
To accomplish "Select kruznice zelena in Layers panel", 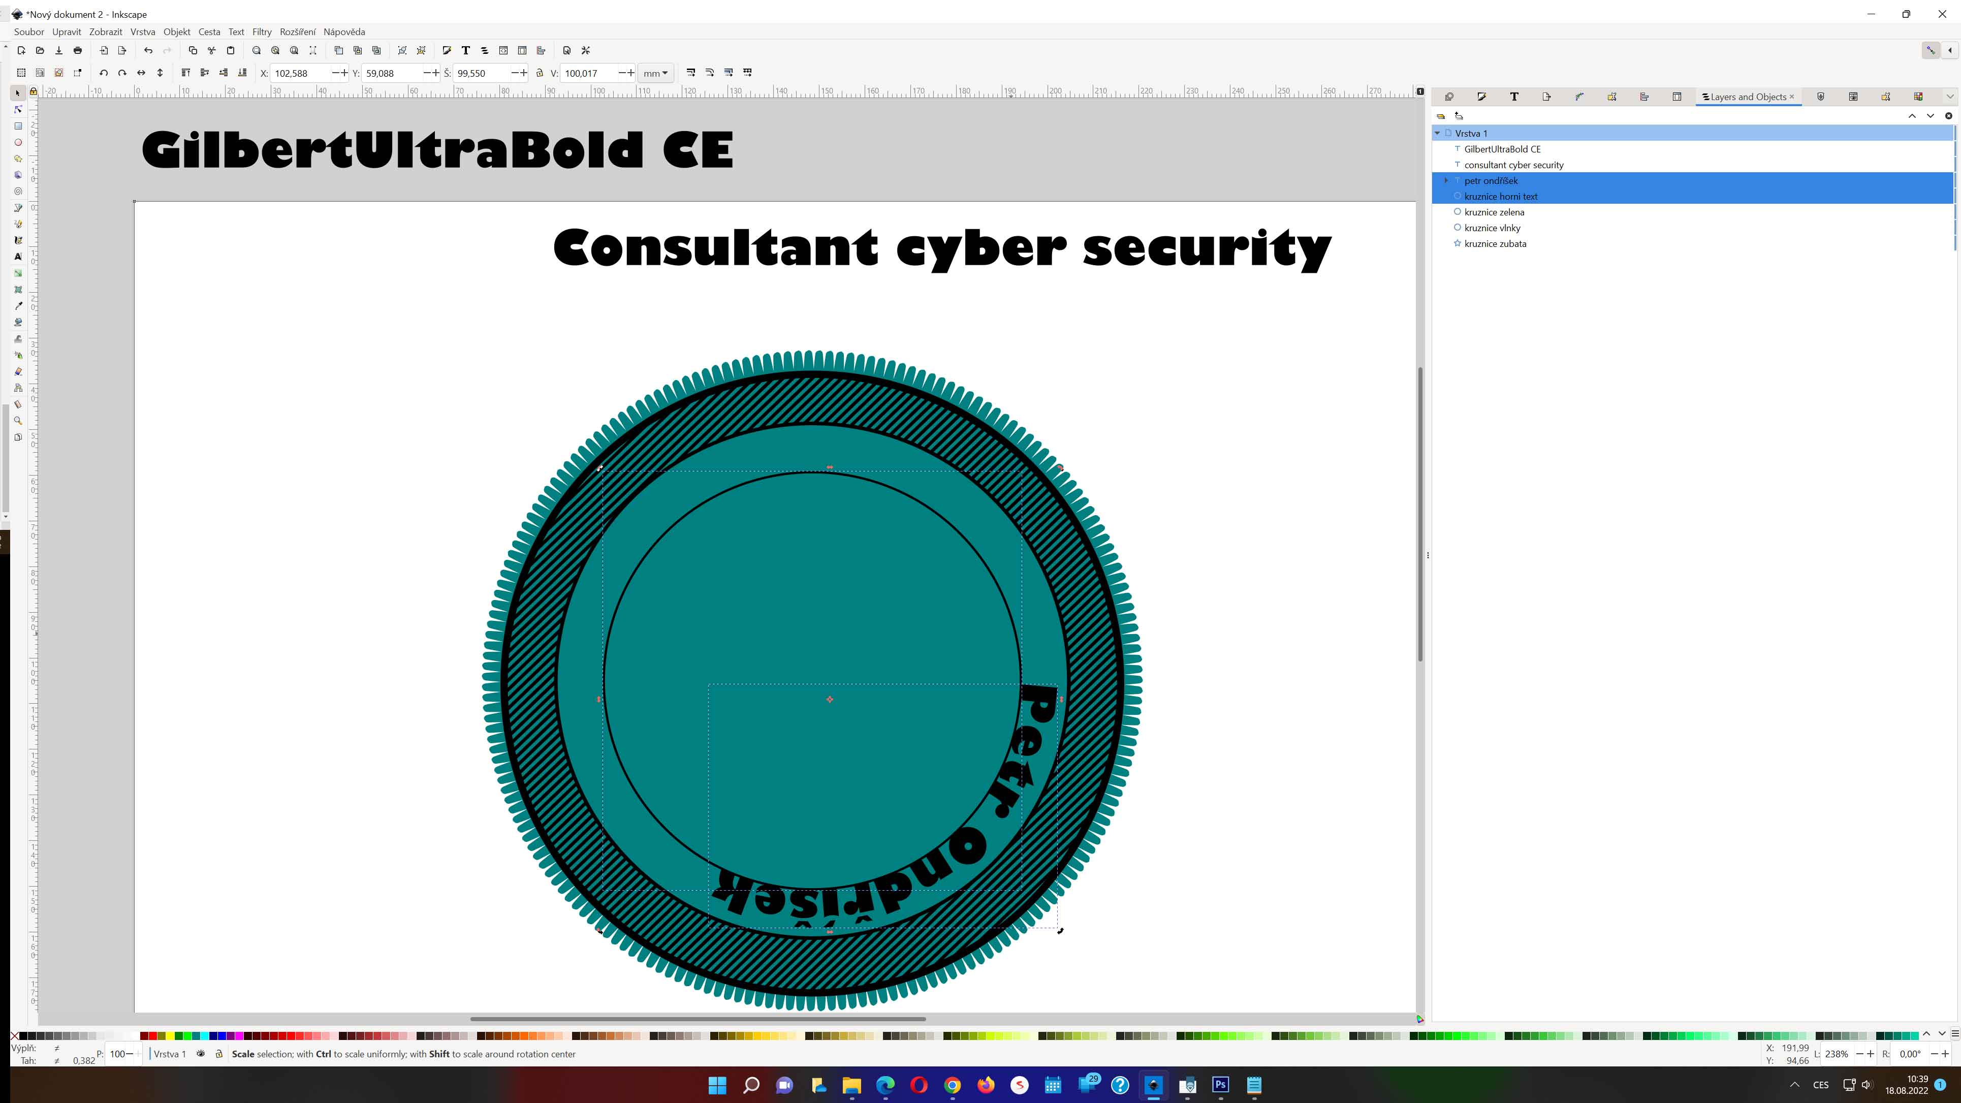I will [x=1494, y=212].
